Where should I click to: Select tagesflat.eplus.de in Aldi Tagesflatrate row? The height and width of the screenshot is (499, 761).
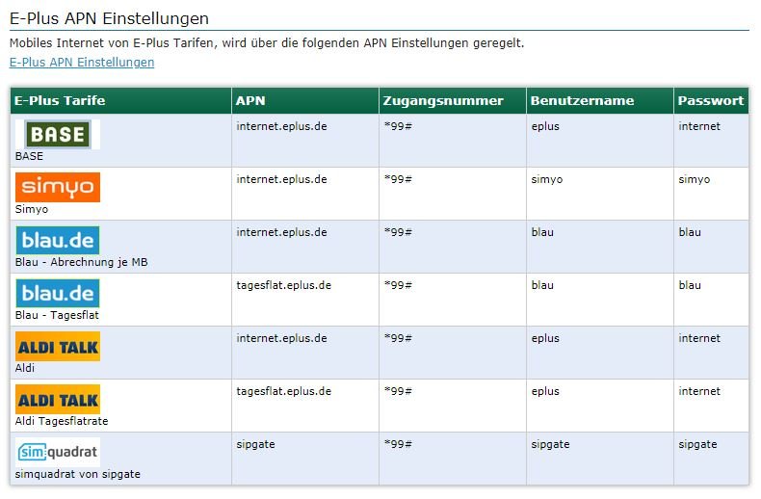(x=284, y=391)
